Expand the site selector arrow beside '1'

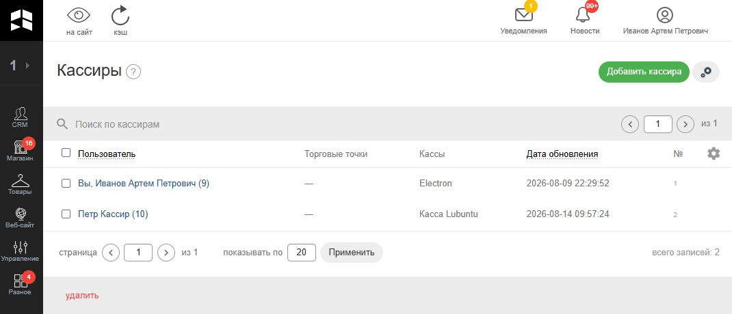[x=27, y=66]
